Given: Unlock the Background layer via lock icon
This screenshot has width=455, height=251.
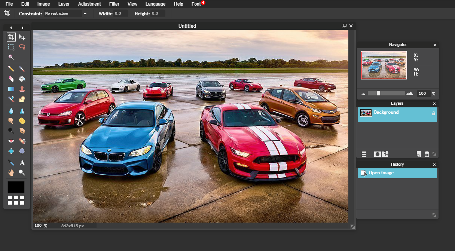Looking at the screenshot, I should pyautogui.click(x=434, y=113).
